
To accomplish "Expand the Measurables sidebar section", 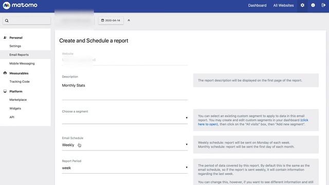I will click(19, 73).
